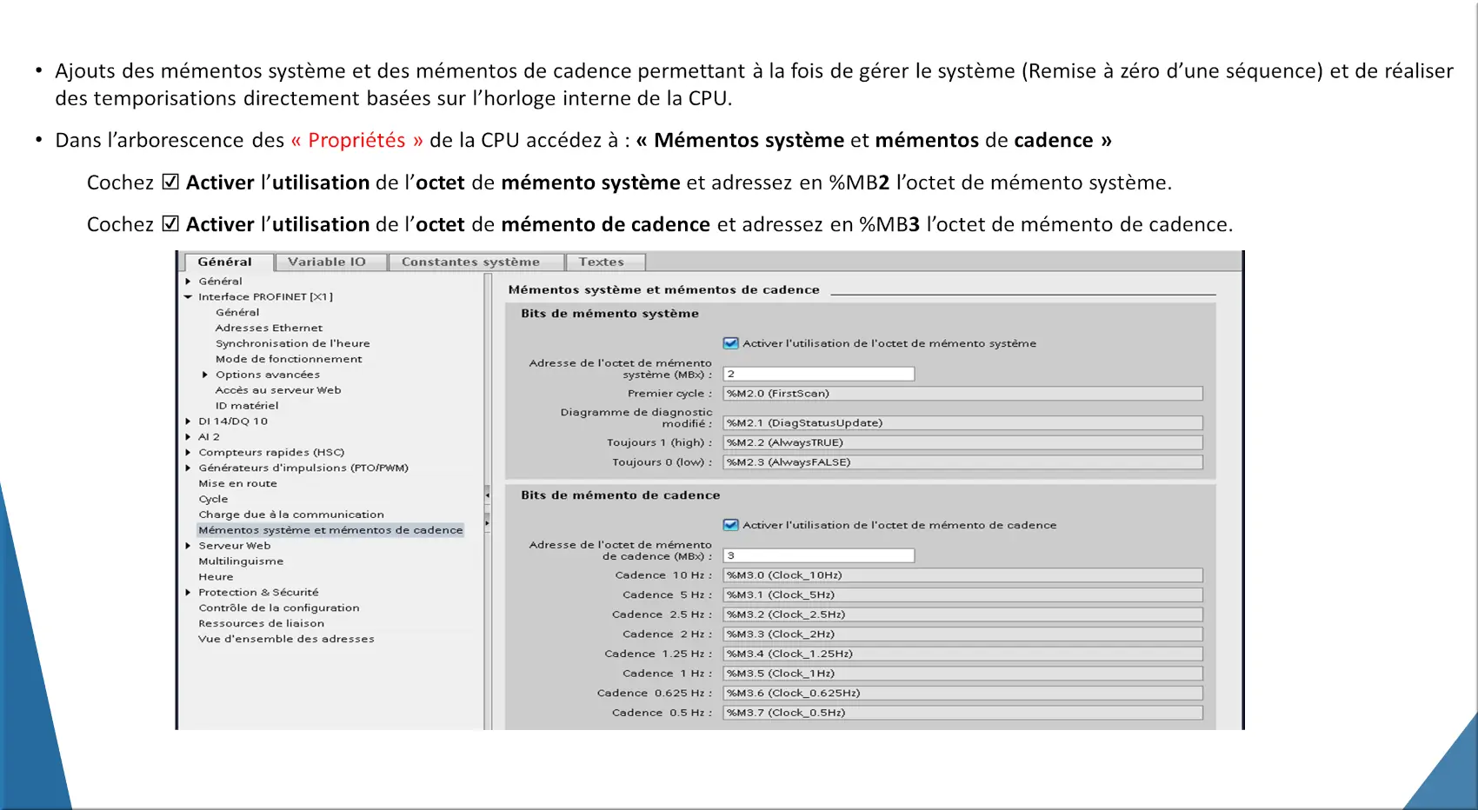Expand the Protection & Sécurité node
Viewport: 1478px width, 810px height.
(x=188, y=593)
